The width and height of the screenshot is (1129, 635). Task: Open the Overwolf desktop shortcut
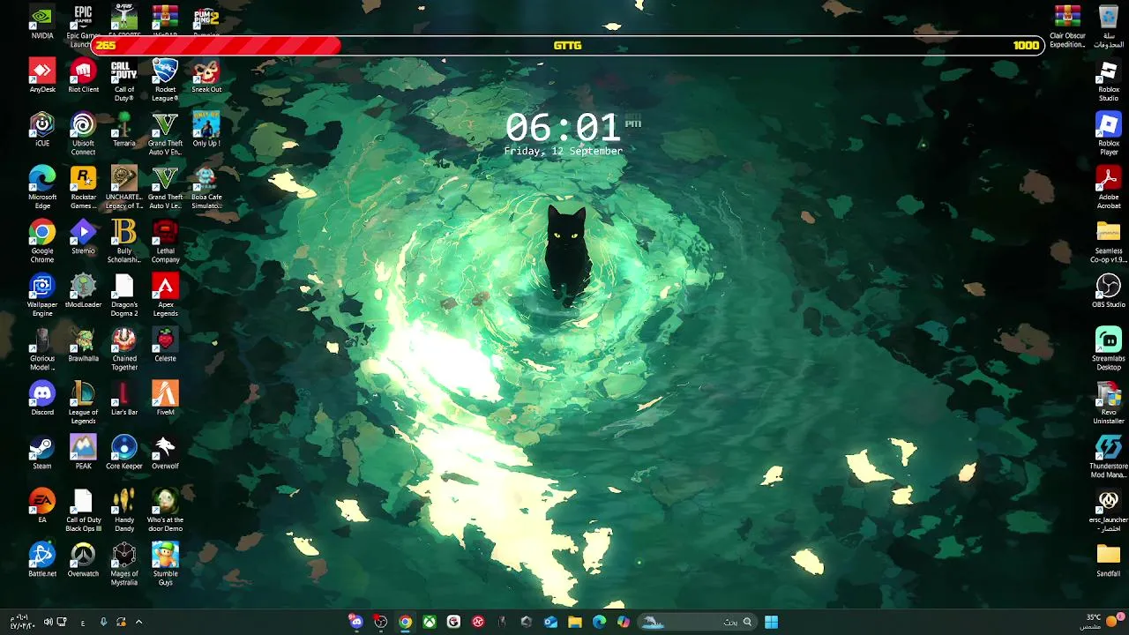coord(165,452)
